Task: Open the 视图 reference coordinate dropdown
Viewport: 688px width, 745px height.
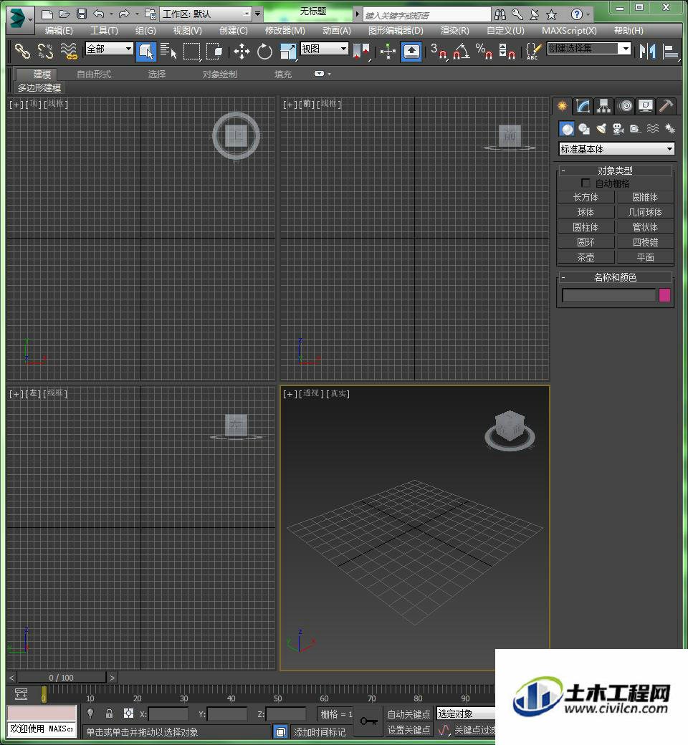Action: point(324,49)
